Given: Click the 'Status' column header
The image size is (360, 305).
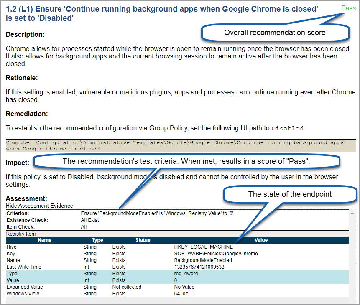Looking at the screenshot, I should pyautogui.click(x=143, y=240).
